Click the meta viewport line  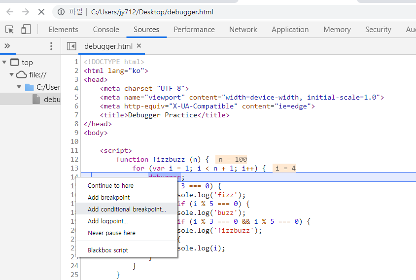point(242,97)
